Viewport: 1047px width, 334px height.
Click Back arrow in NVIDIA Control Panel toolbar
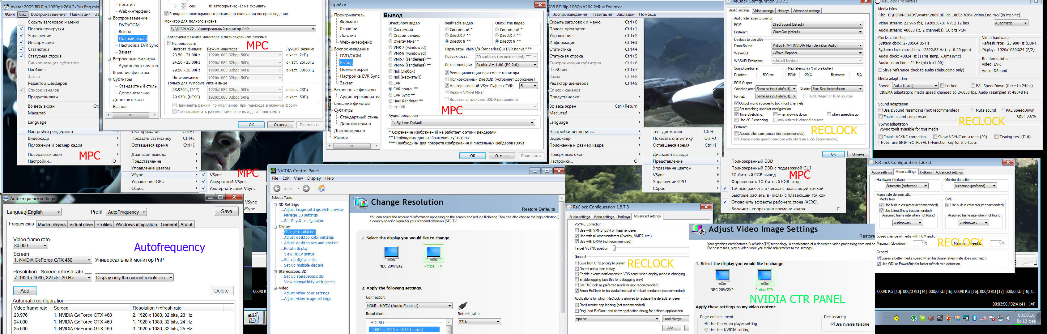[277, 188]
